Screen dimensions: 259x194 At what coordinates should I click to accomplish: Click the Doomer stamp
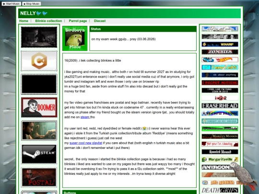[x=39, y=107]
